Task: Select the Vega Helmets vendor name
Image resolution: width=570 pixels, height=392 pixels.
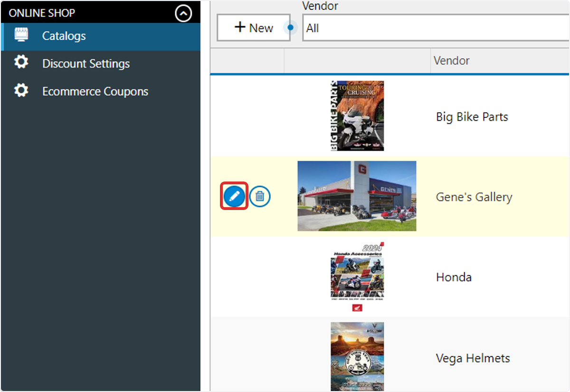Action: pos(473,358)
